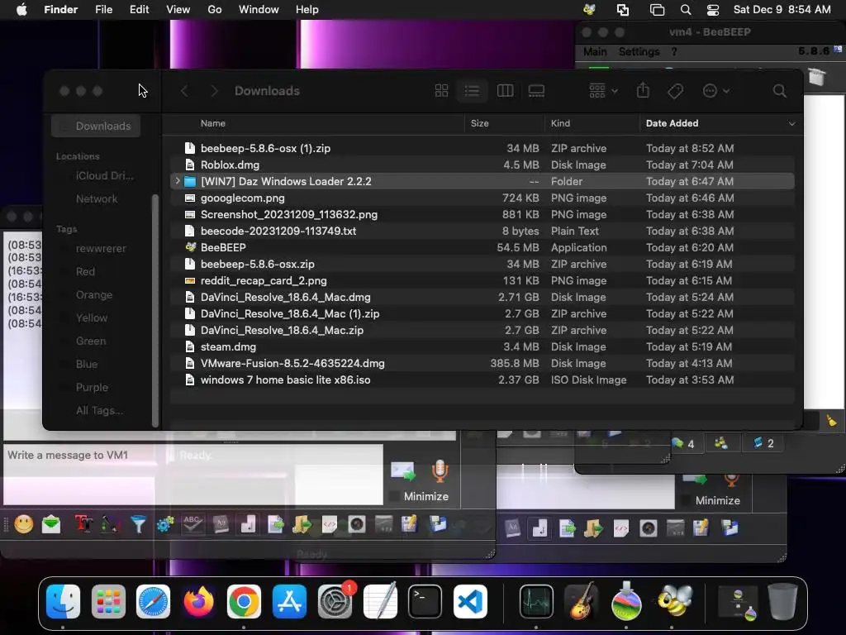Select the BeeBEEP application row
The height and width of the screenshot is (635, 846).
[x=482, y=247]
